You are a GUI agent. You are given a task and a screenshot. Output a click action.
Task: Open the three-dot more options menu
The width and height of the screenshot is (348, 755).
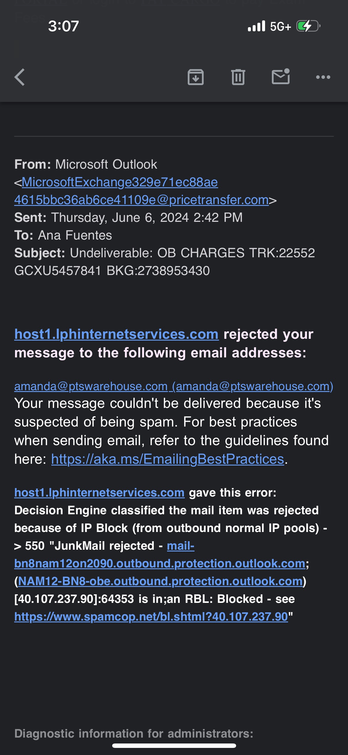pyautogui.click(x=323, y=77)
